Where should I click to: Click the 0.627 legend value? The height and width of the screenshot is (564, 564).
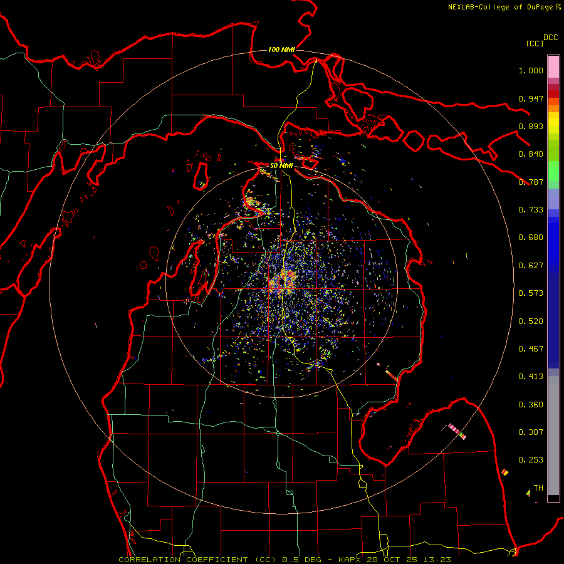(x=531, y=266)
